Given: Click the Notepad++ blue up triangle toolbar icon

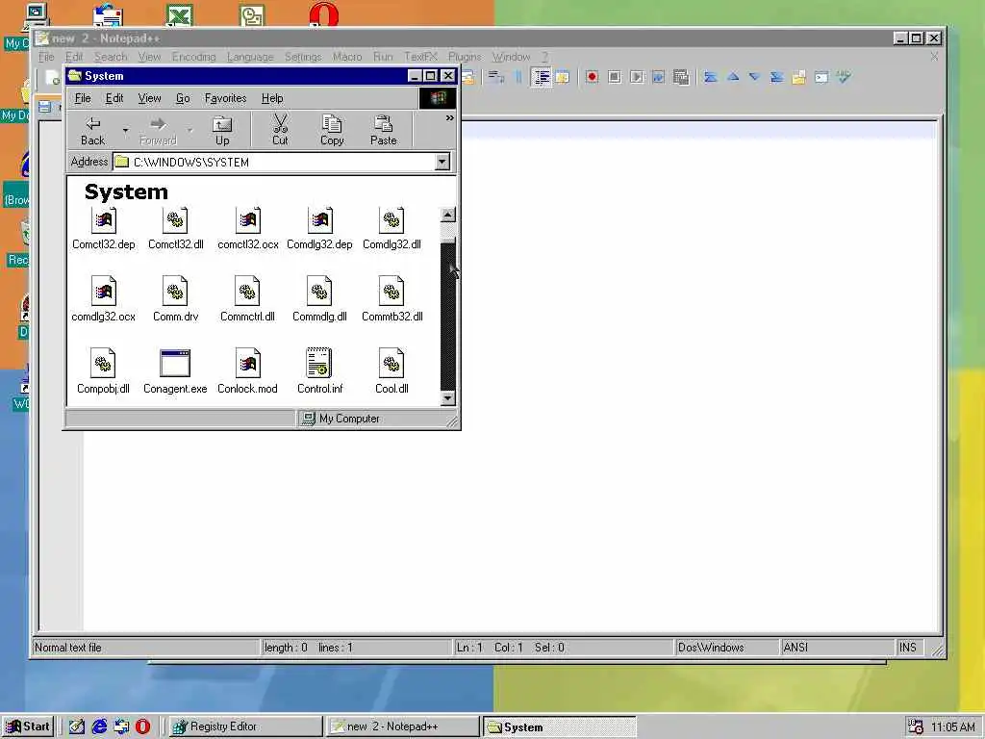Looking at the screenshot, I should pos(733,77).
